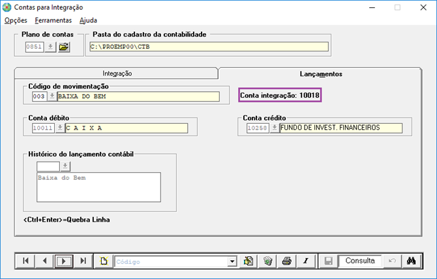Image resolution: width=437 pixels, height=279 pixels.
Task: Click the disabled save floppy icon
Action: (x=328, y=261)
